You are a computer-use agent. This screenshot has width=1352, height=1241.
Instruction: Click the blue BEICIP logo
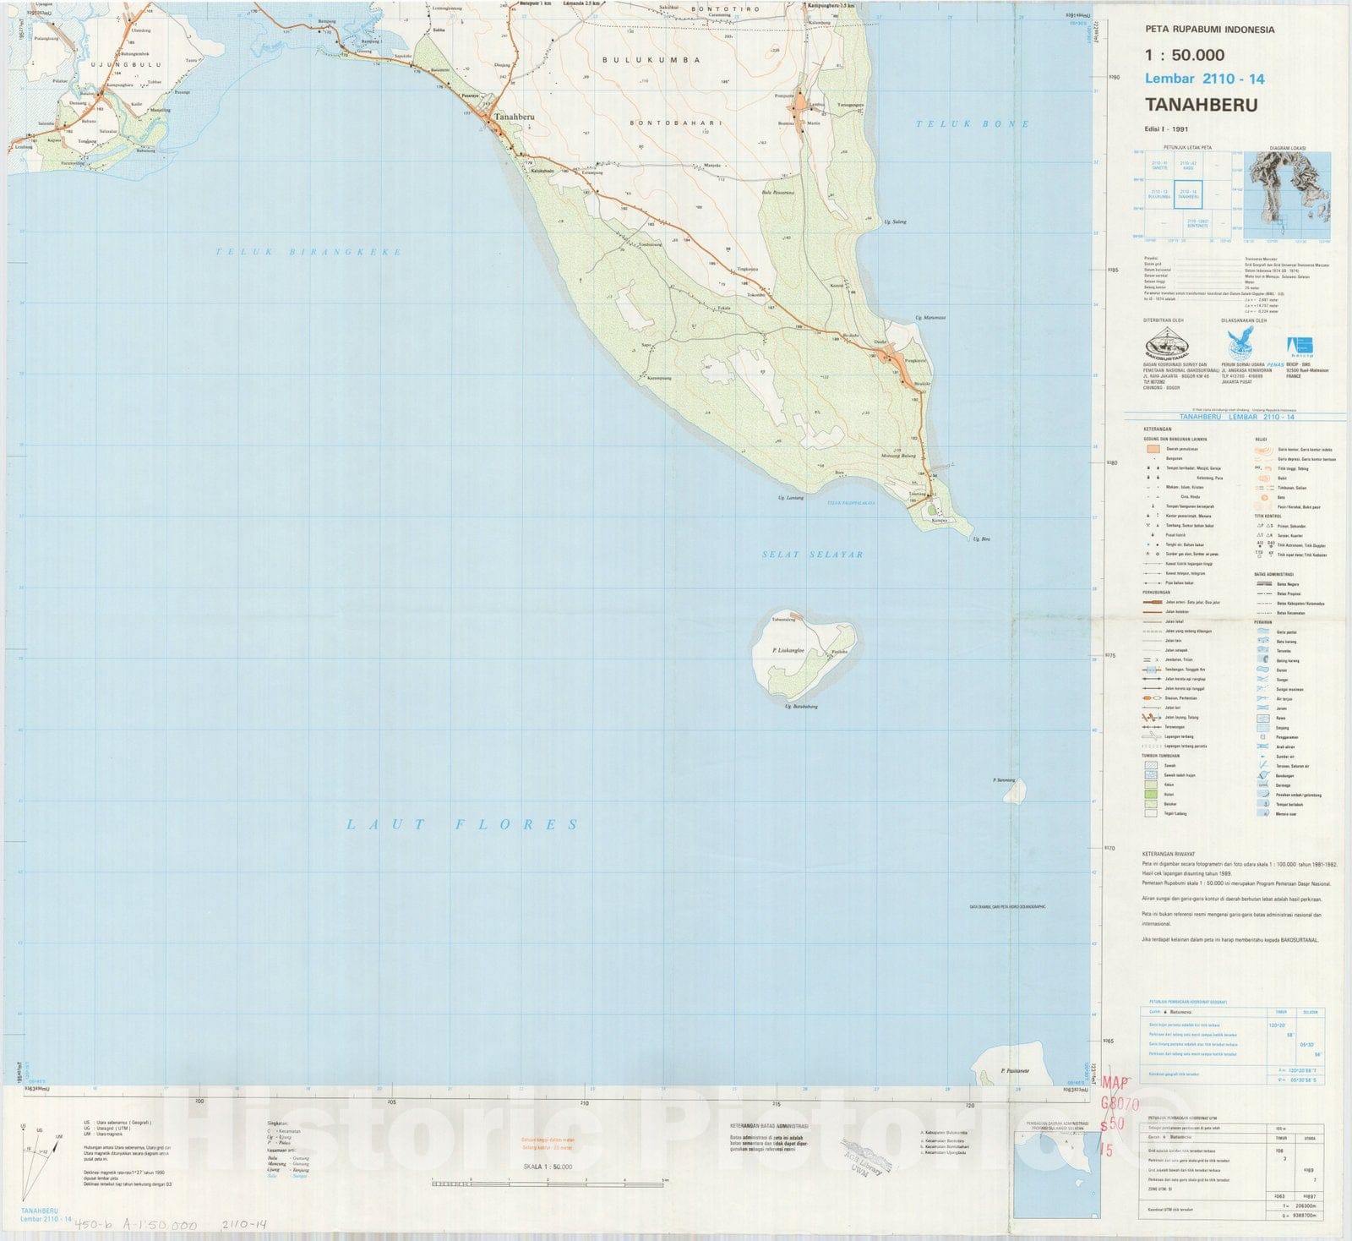[x=1299, y=346]
